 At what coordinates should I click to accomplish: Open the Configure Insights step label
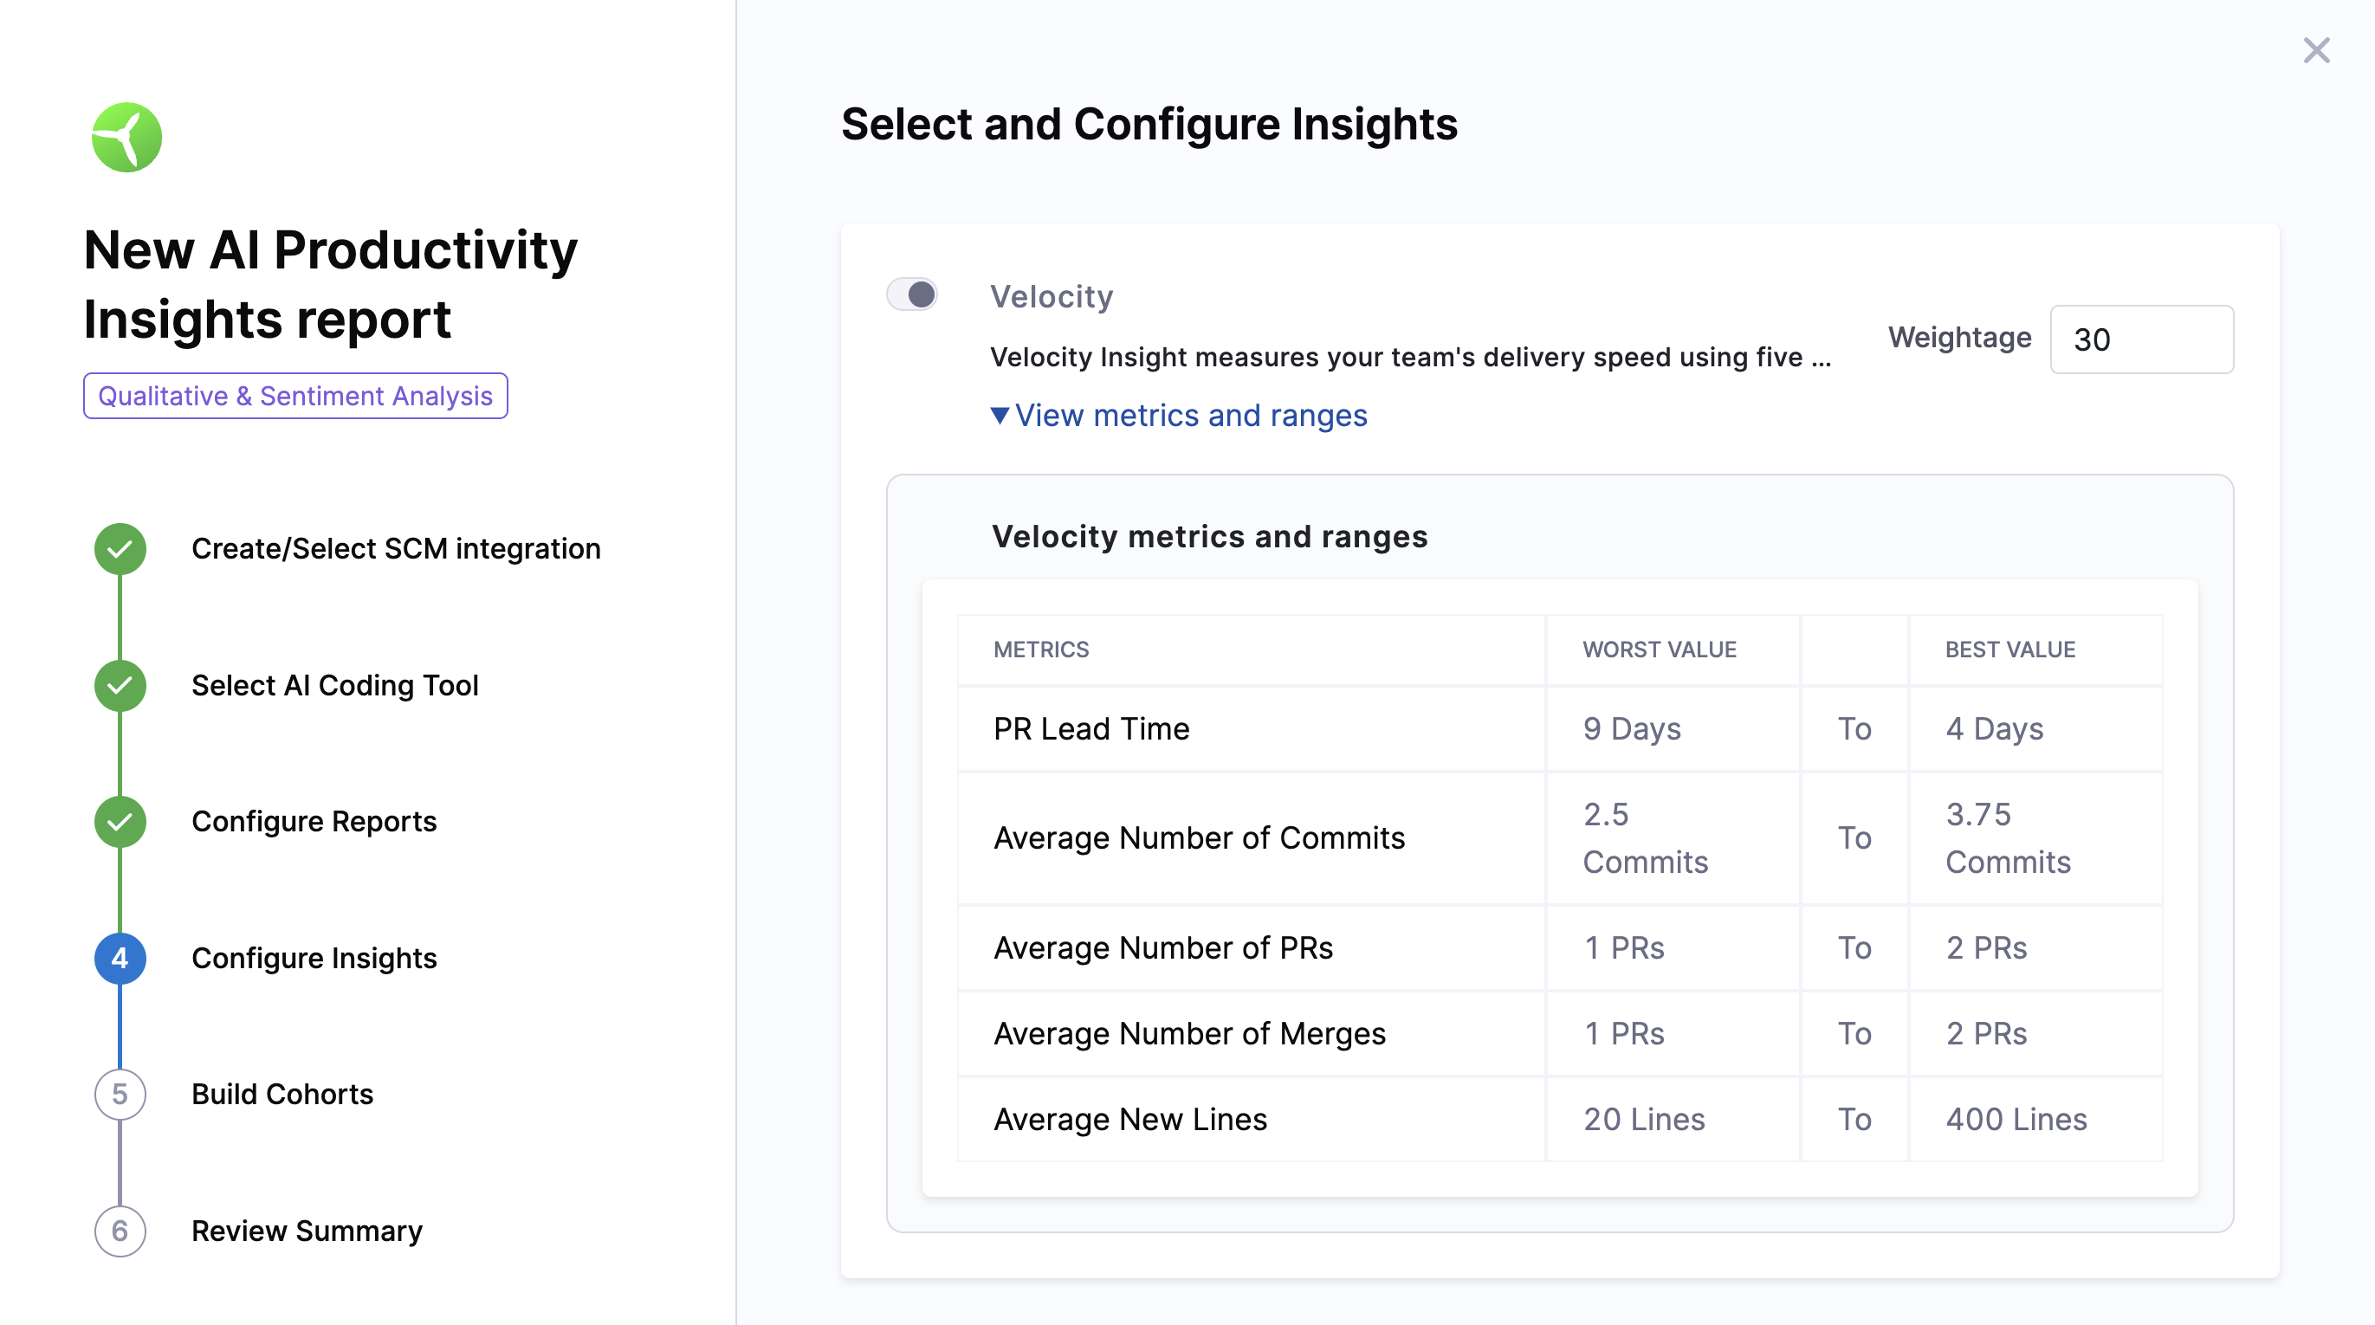[x=314, y=958]
